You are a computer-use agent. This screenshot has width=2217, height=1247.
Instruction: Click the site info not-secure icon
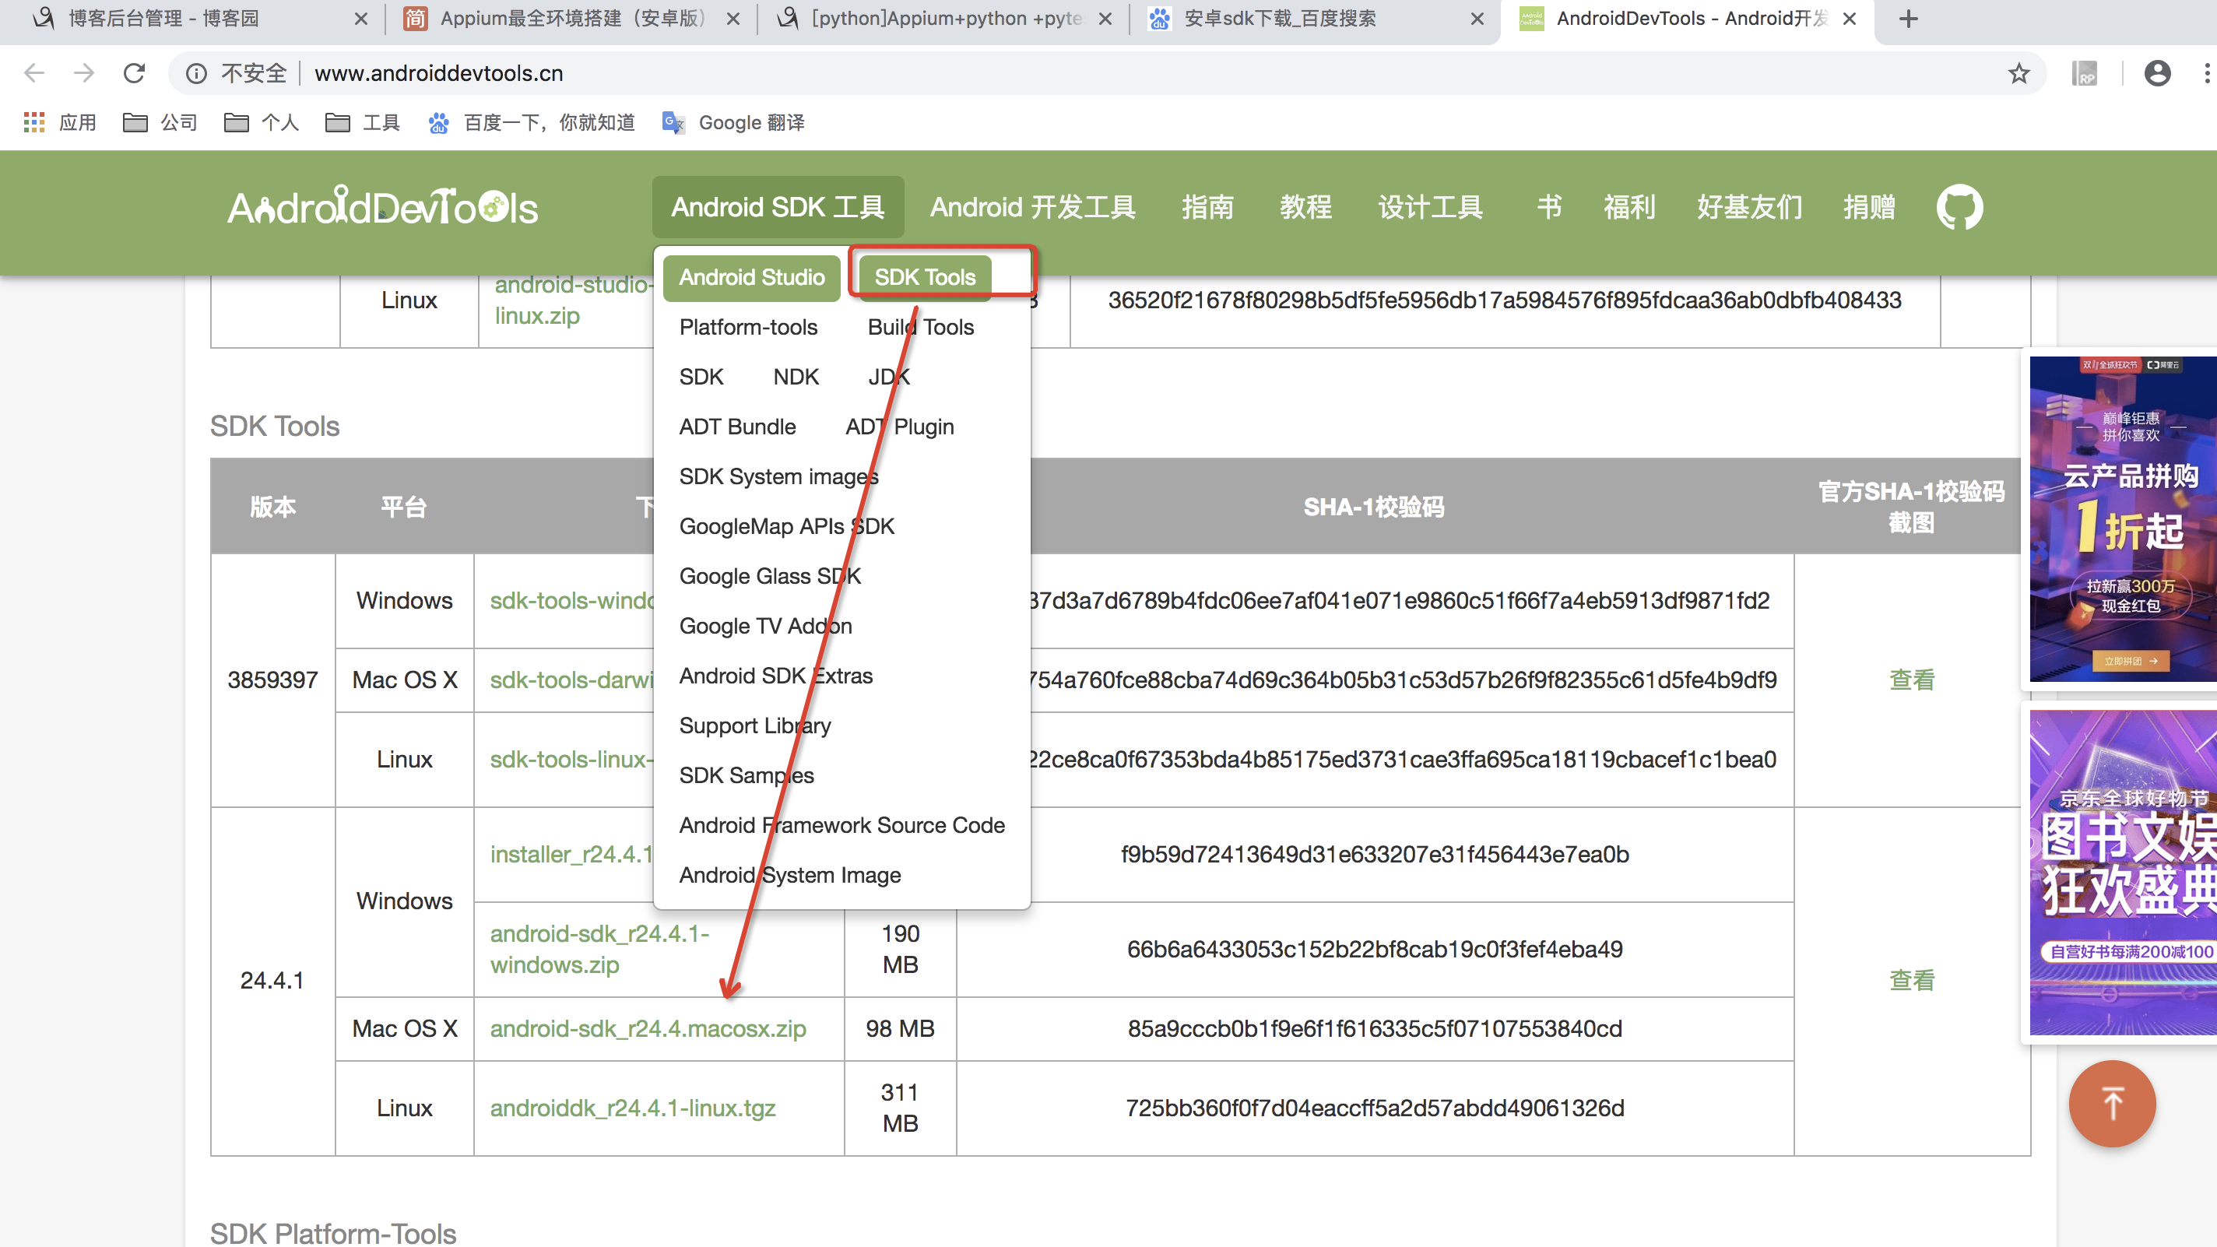pyautogui.click(x=196, y=73)
